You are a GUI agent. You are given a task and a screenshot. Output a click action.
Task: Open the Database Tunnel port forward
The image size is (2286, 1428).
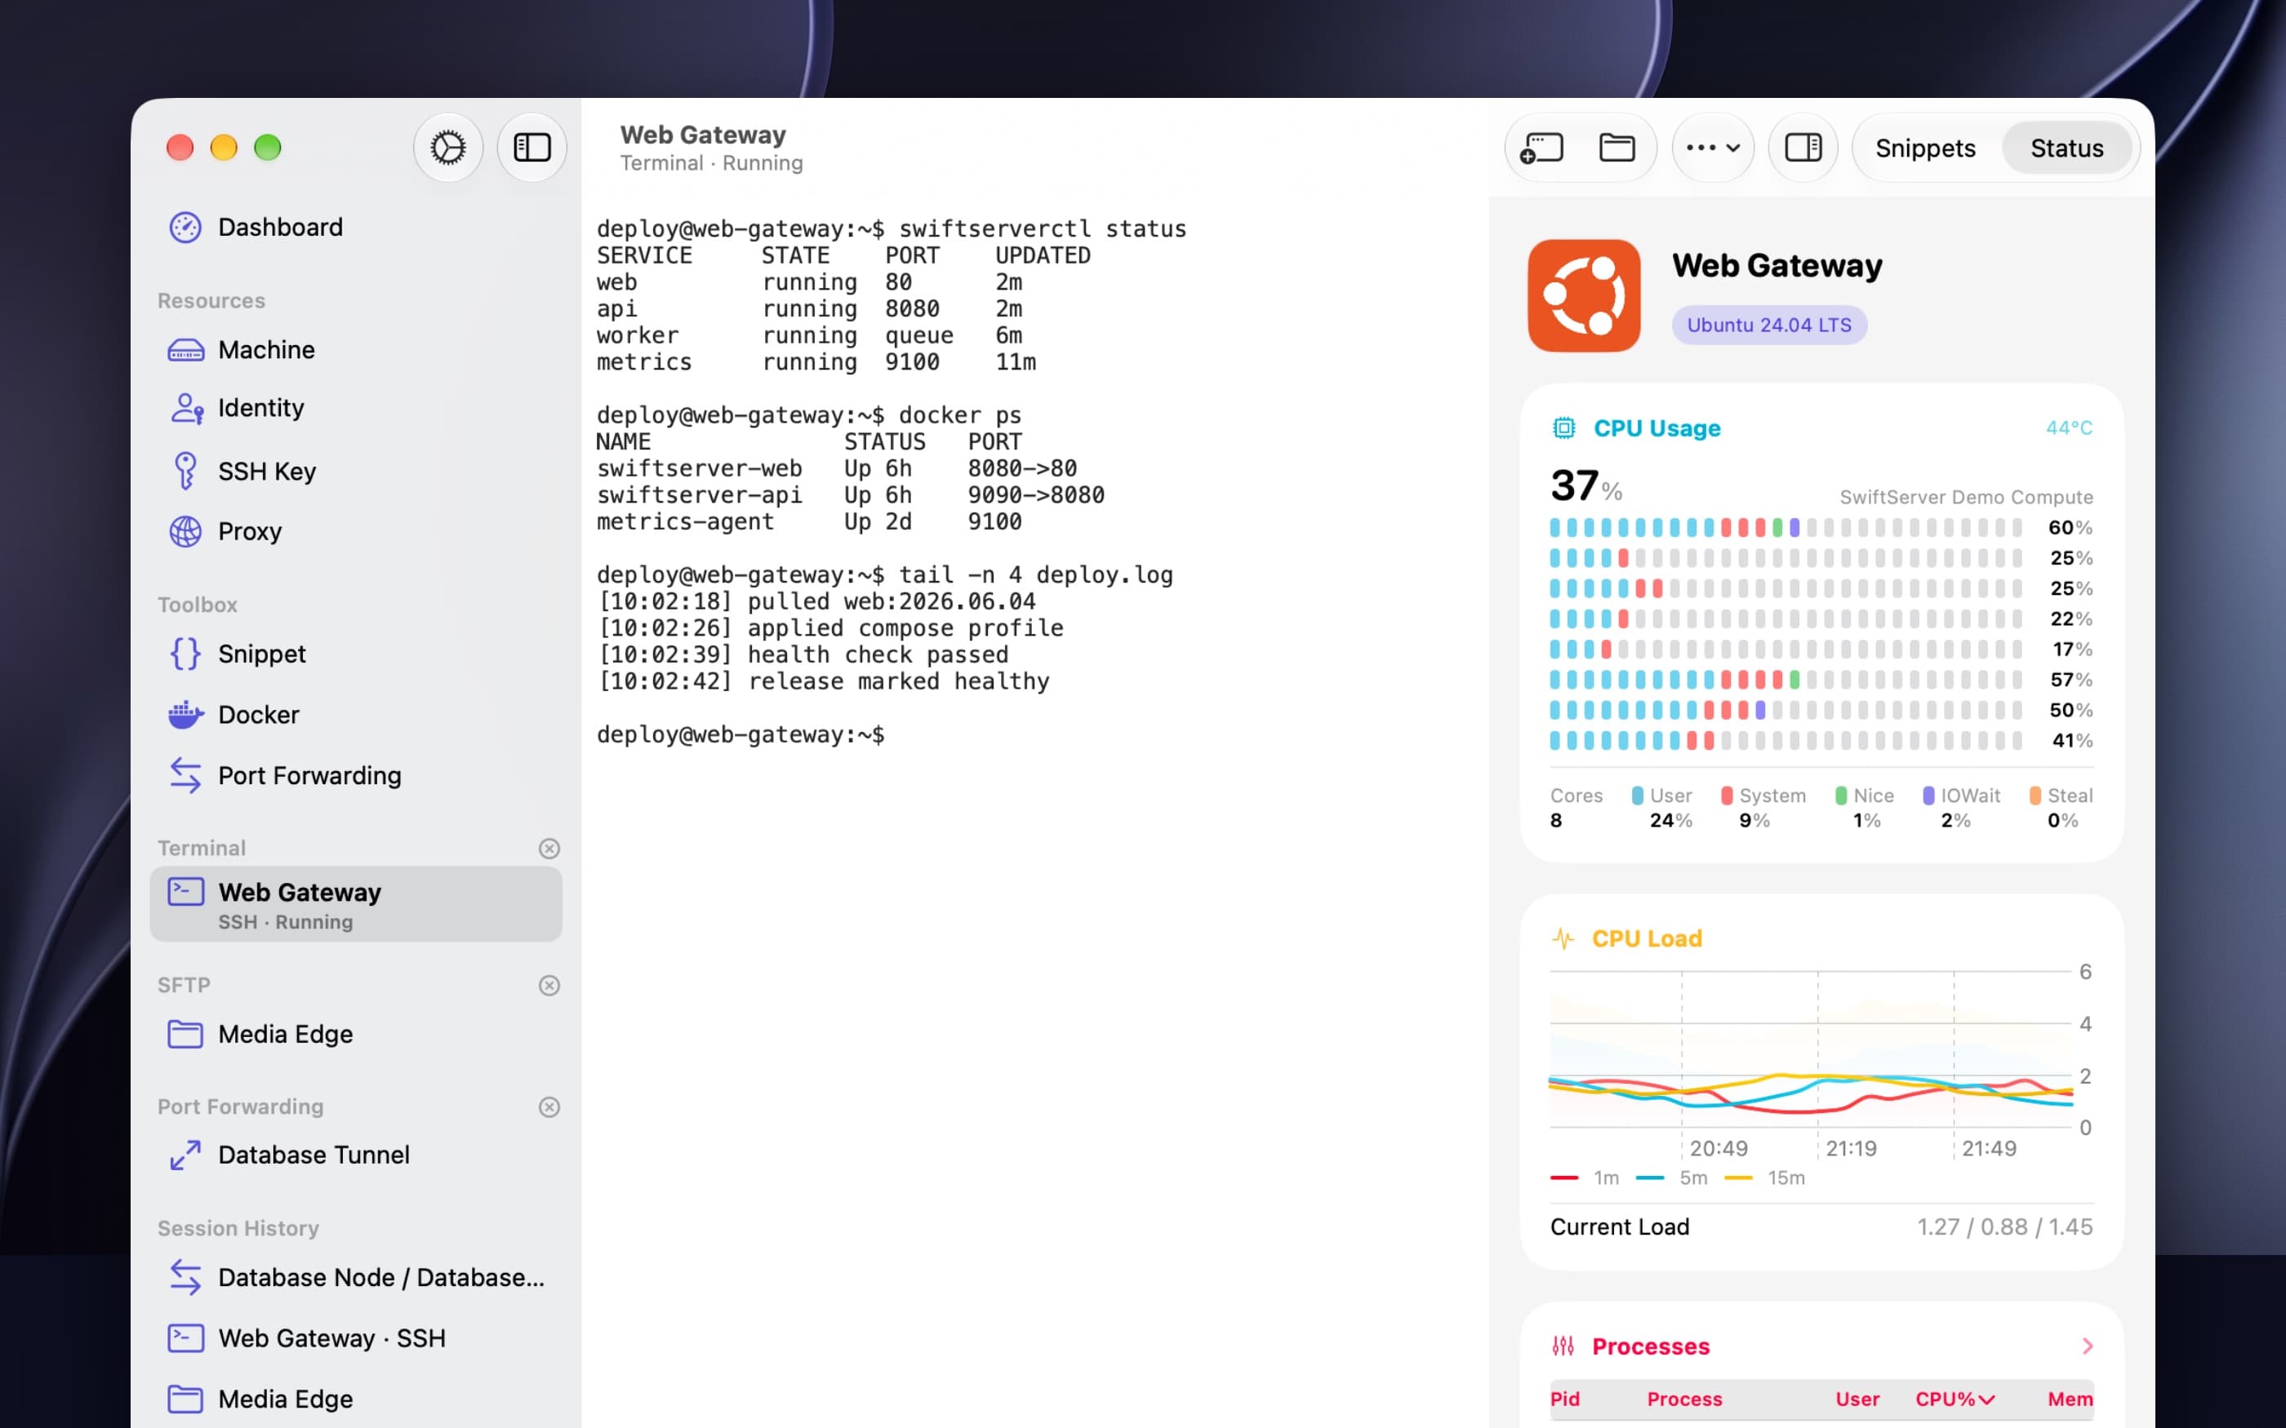(355, 1154)
